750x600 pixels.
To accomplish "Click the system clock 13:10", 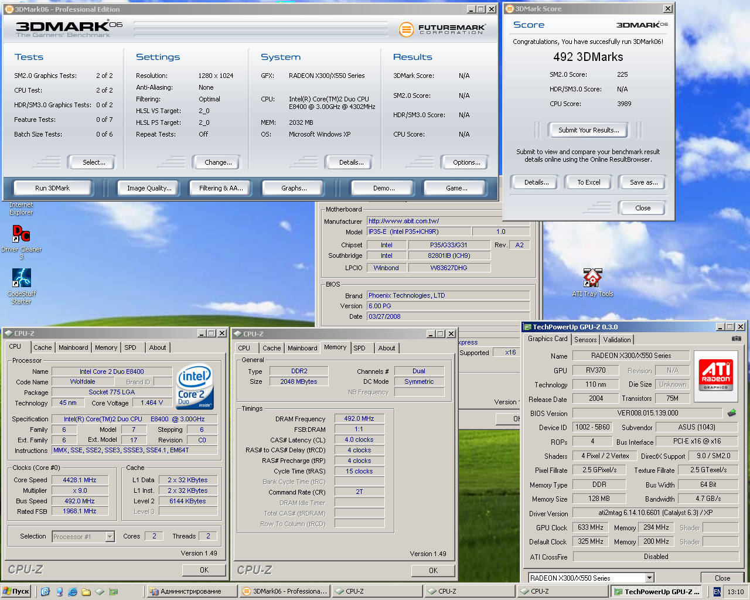I will pos(735,592).
